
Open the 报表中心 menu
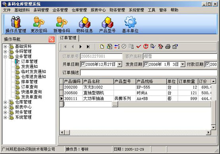(x=98, y=10)
